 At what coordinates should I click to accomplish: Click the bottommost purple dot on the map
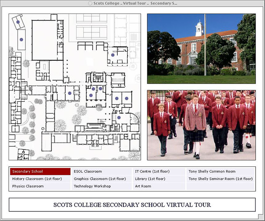point(119,117)
